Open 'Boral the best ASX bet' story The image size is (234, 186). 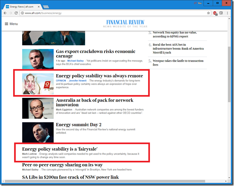178,49
